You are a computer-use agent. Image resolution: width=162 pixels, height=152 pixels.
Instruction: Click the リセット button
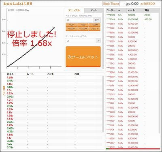(94, 29)
